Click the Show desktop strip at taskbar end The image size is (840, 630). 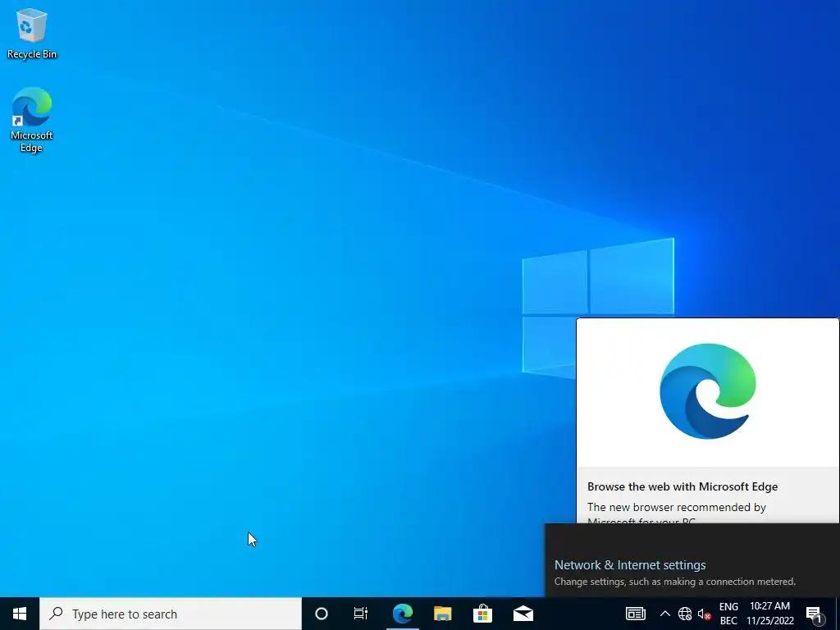pos(838,614)
